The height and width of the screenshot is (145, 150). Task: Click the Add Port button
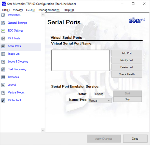127,53
